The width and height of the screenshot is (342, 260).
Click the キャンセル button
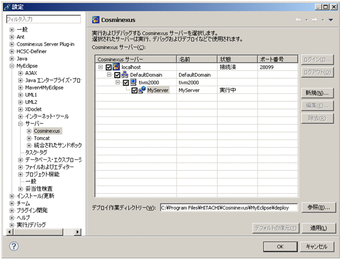(317, 247)
